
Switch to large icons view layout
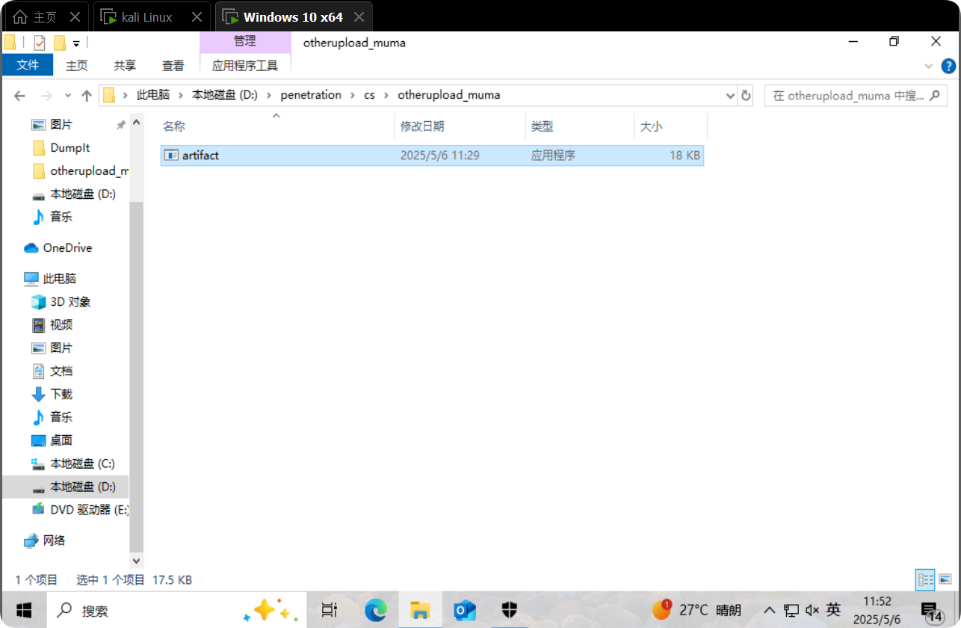(x=945, y=579)
